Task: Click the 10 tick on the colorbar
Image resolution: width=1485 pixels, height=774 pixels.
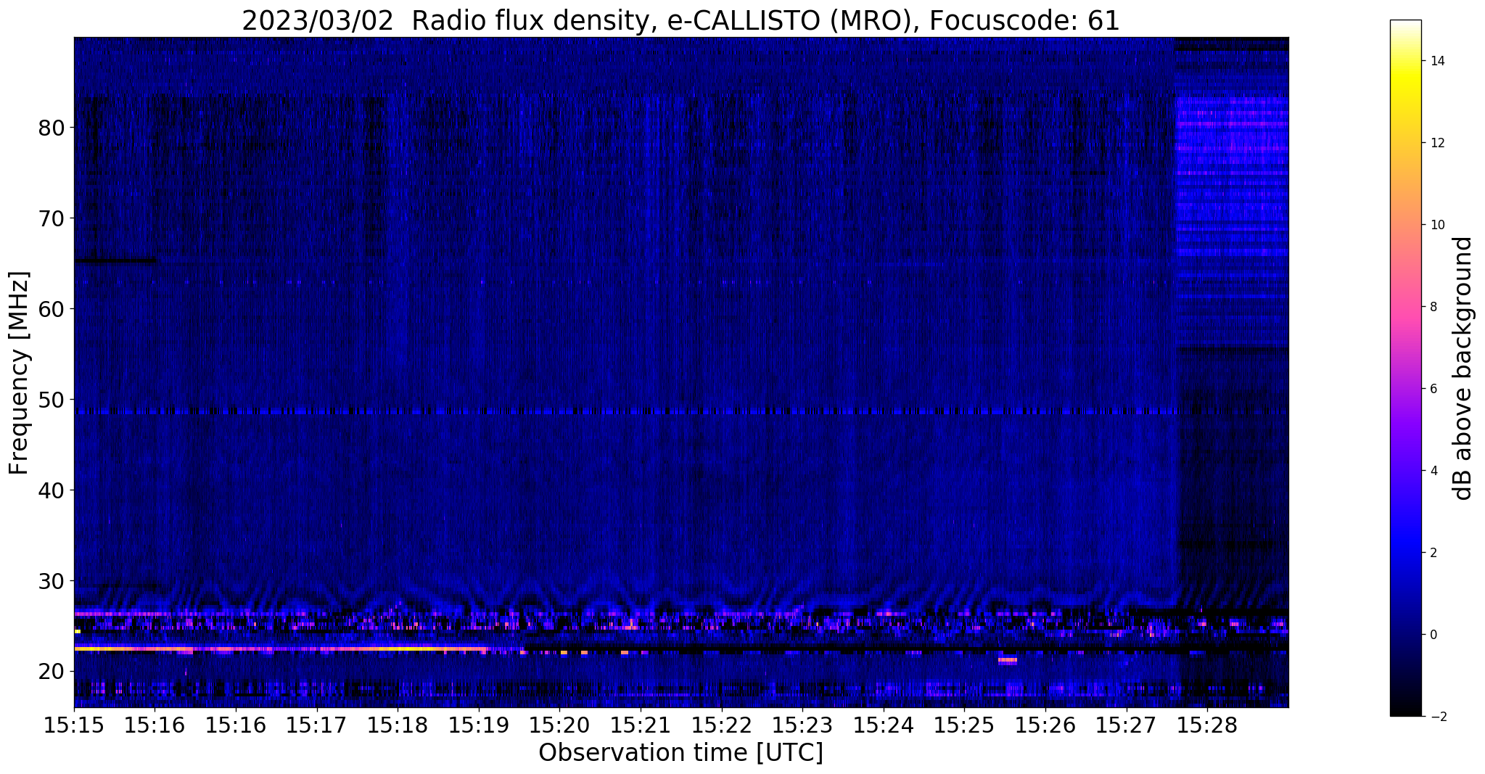Action: tap(1436, 225)
